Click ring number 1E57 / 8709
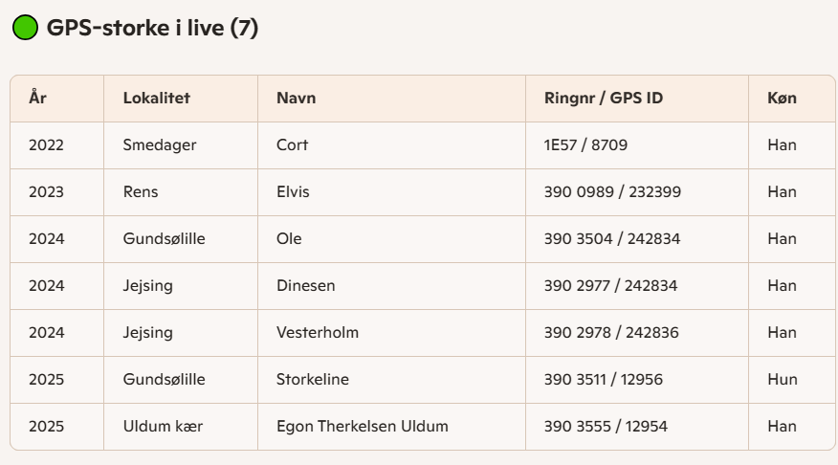Screen dimensions: 838x465 coord(585,145)
